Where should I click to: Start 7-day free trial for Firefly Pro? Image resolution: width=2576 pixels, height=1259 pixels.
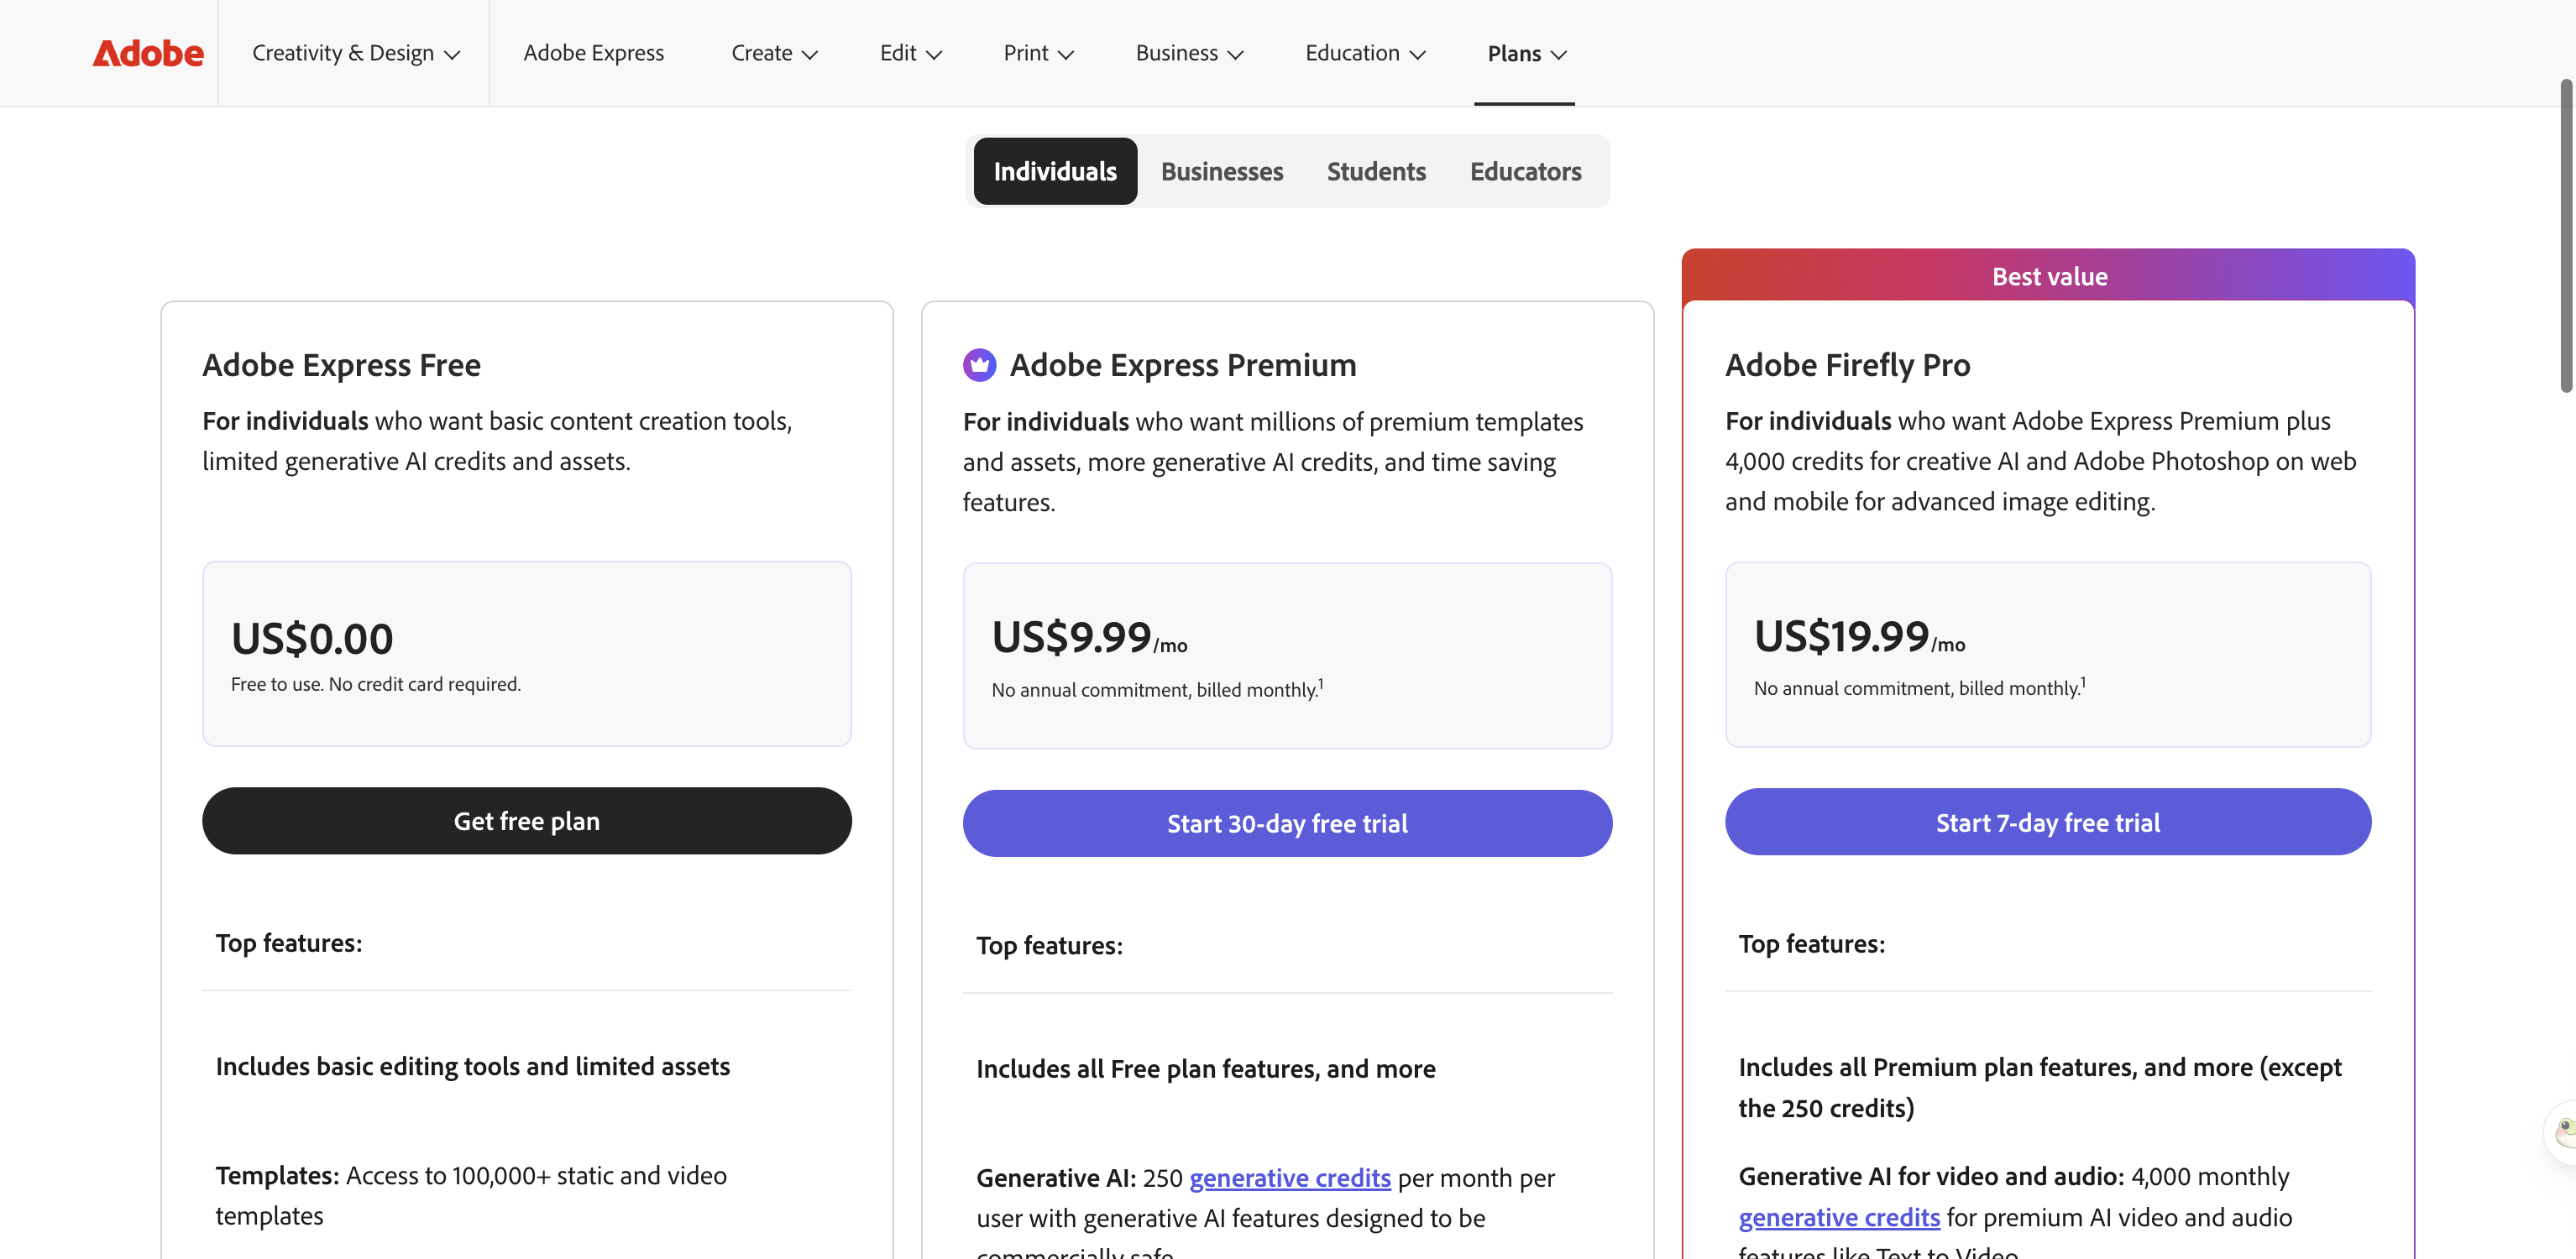click(2047, 822)
